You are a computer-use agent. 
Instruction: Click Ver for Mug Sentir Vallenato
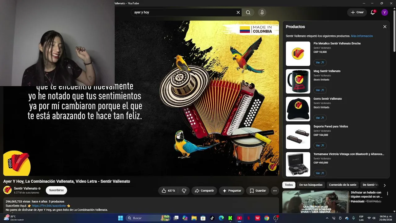(x=320, y=90)
